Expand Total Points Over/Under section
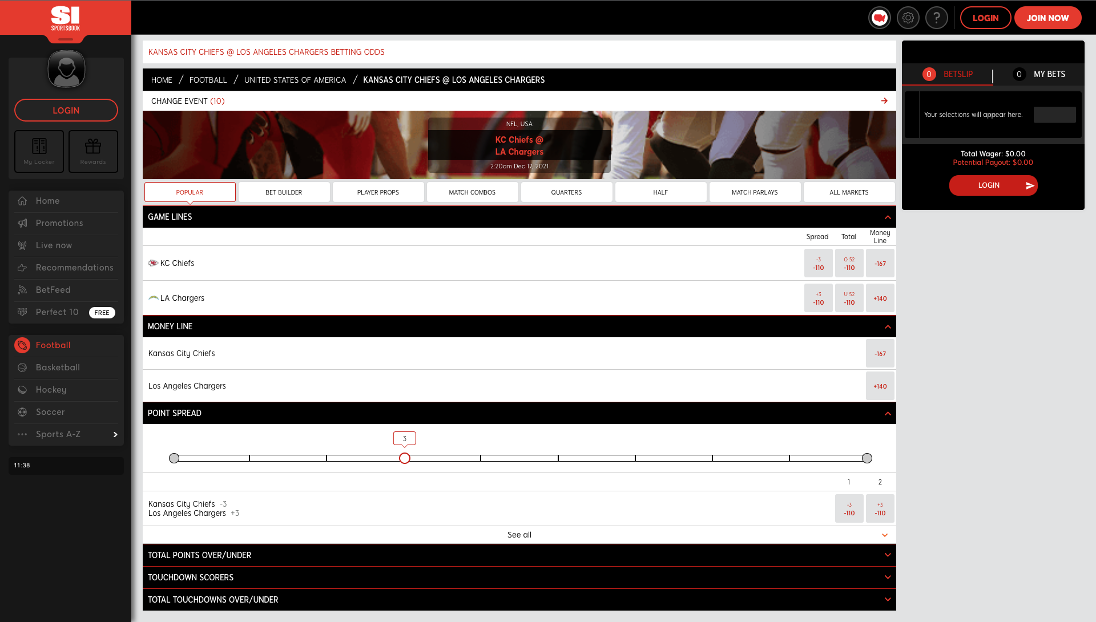The image size is (1096, 622). 519,555
